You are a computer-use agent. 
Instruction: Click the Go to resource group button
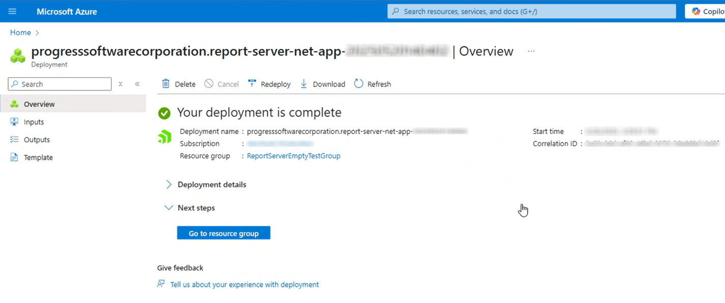[x=224, y=233]
